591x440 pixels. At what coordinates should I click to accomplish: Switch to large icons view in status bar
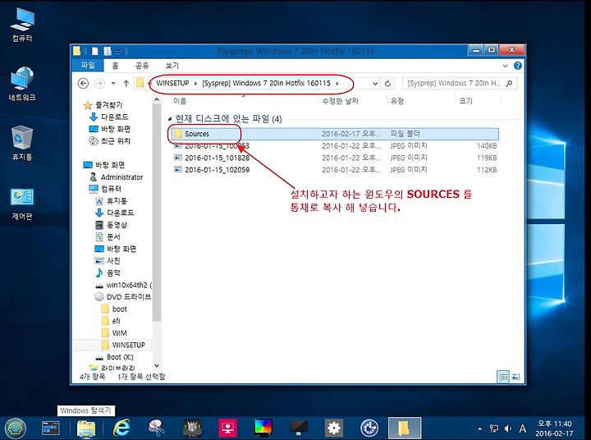516,376
